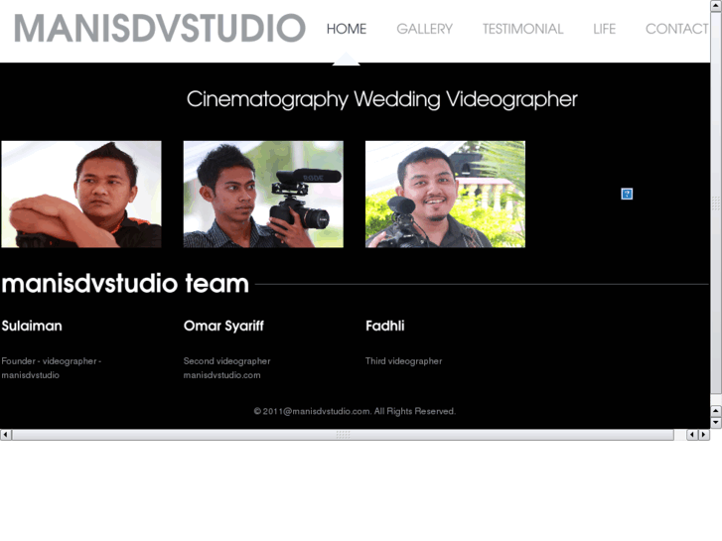
Task: Open Sulaiman's portrait photo
Action: point(81,195)
